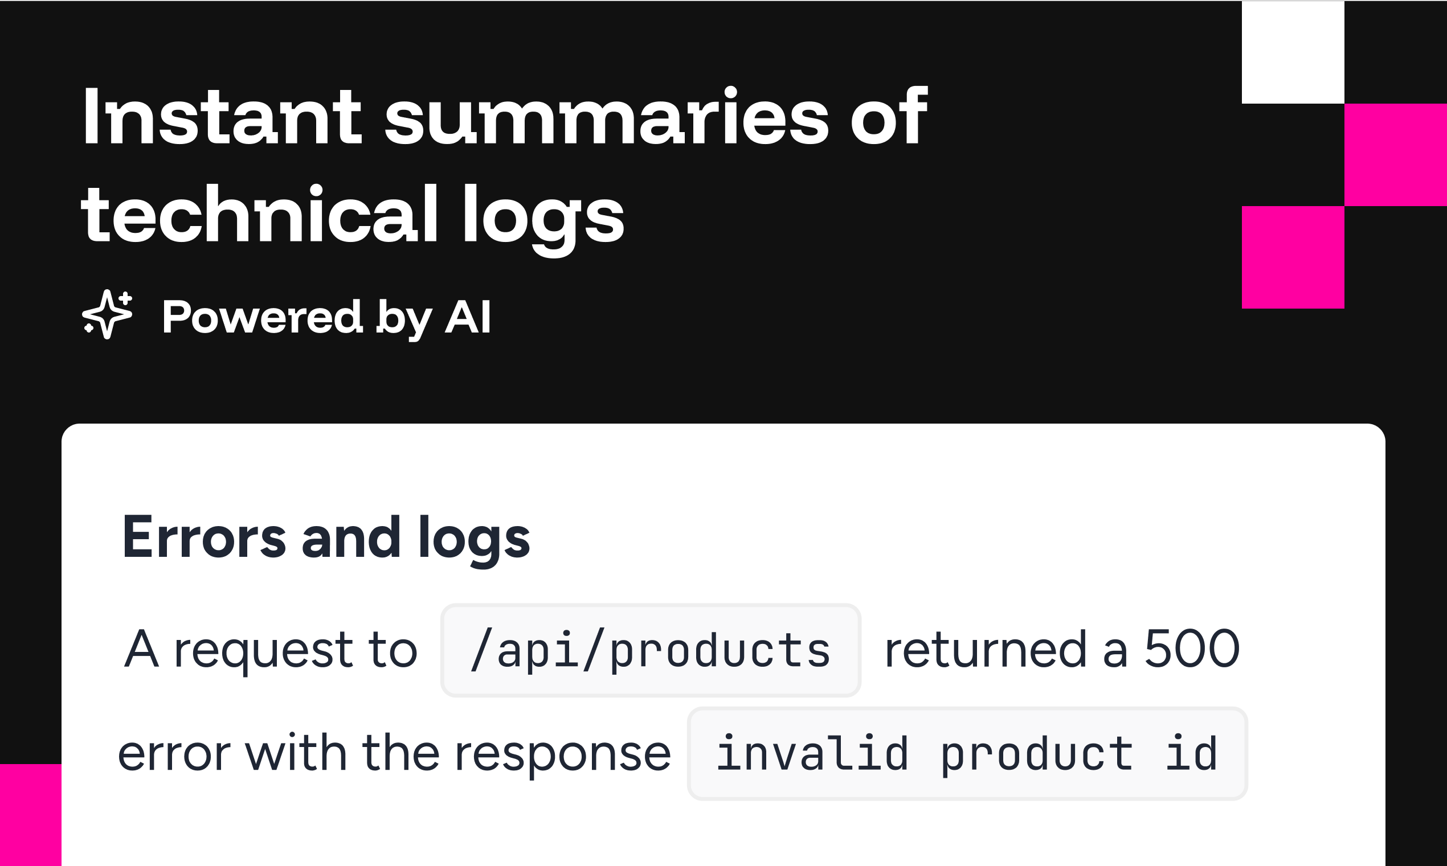Viewport: 1447px width, 866px height.
Task: Click the word 'technical' in headline
Action: tap(259, 214)
